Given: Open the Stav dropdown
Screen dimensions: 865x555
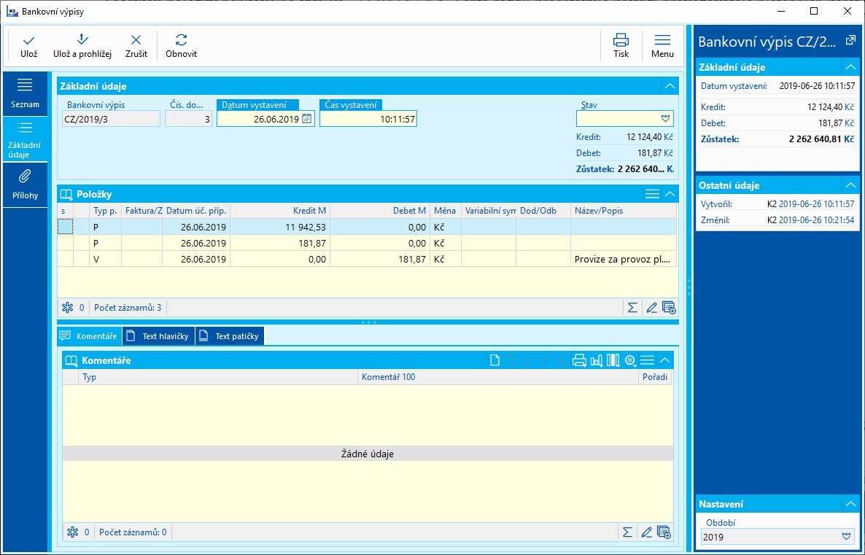Looking at the screenshot, I should [664, 119].
